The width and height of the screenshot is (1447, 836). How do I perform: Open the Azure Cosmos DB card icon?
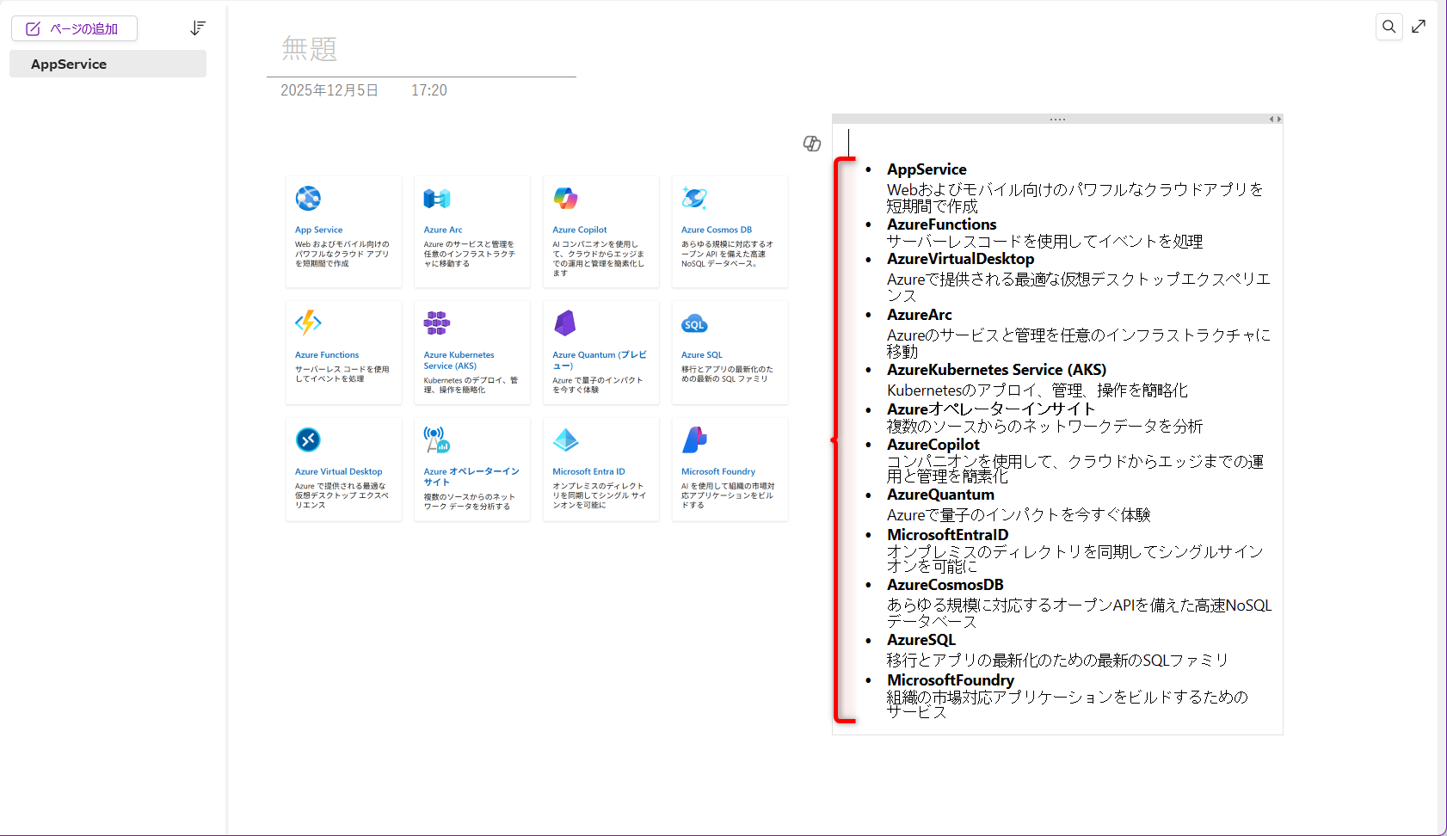(694, 198)
